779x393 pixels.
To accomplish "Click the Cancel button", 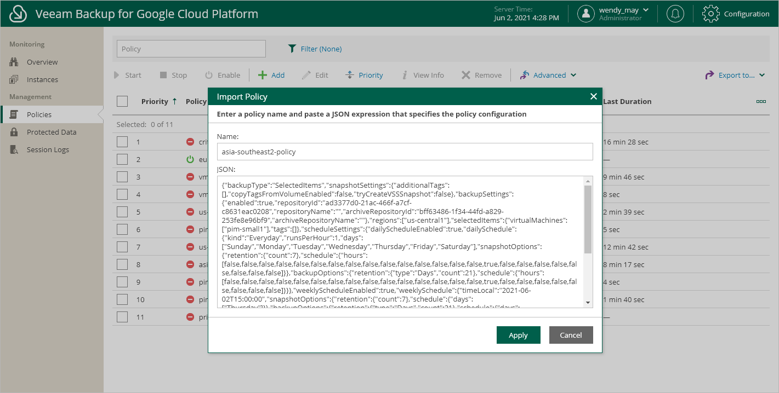I will pyautogui.click(x=571, y=335).
